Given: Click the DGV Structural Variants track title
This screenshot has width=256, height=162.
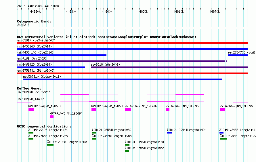Looking at the screenshot, I should 106,37.
